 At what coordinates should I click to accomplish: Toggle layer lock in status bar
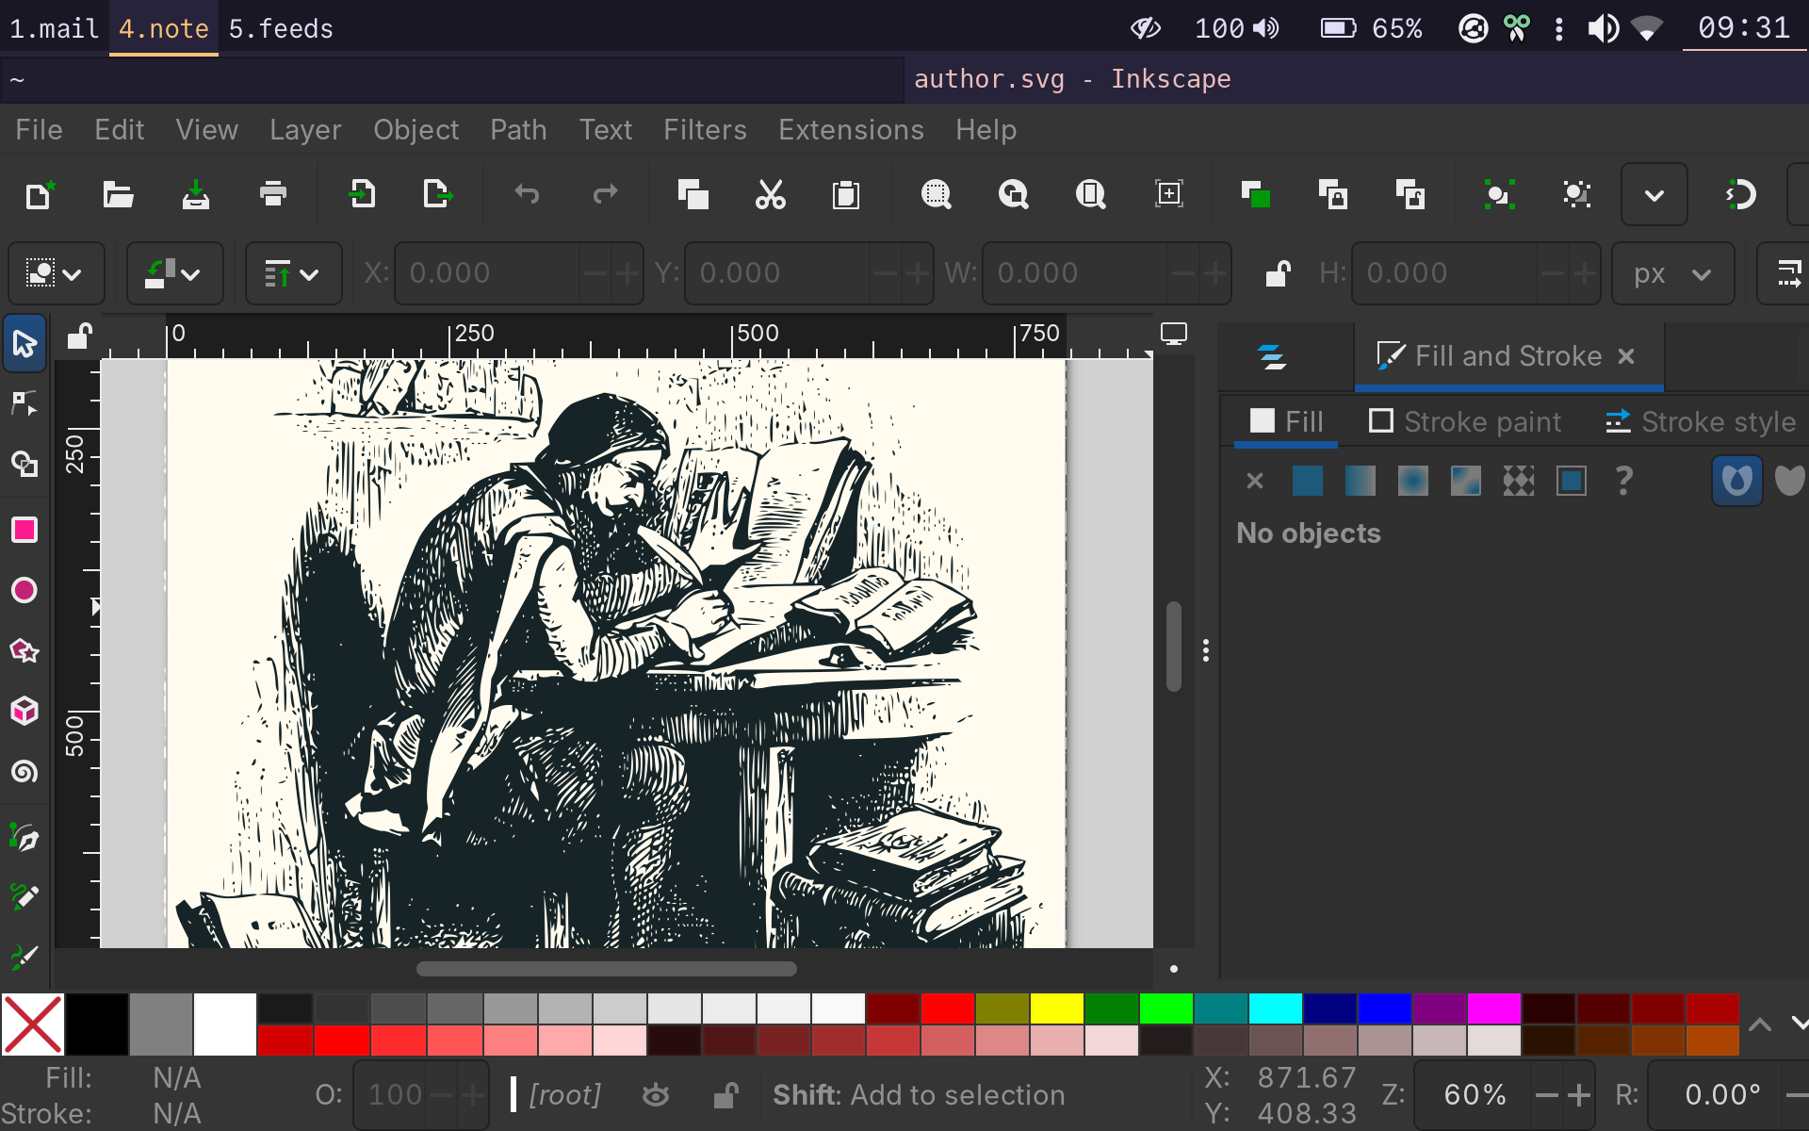tap(725, 1095)
